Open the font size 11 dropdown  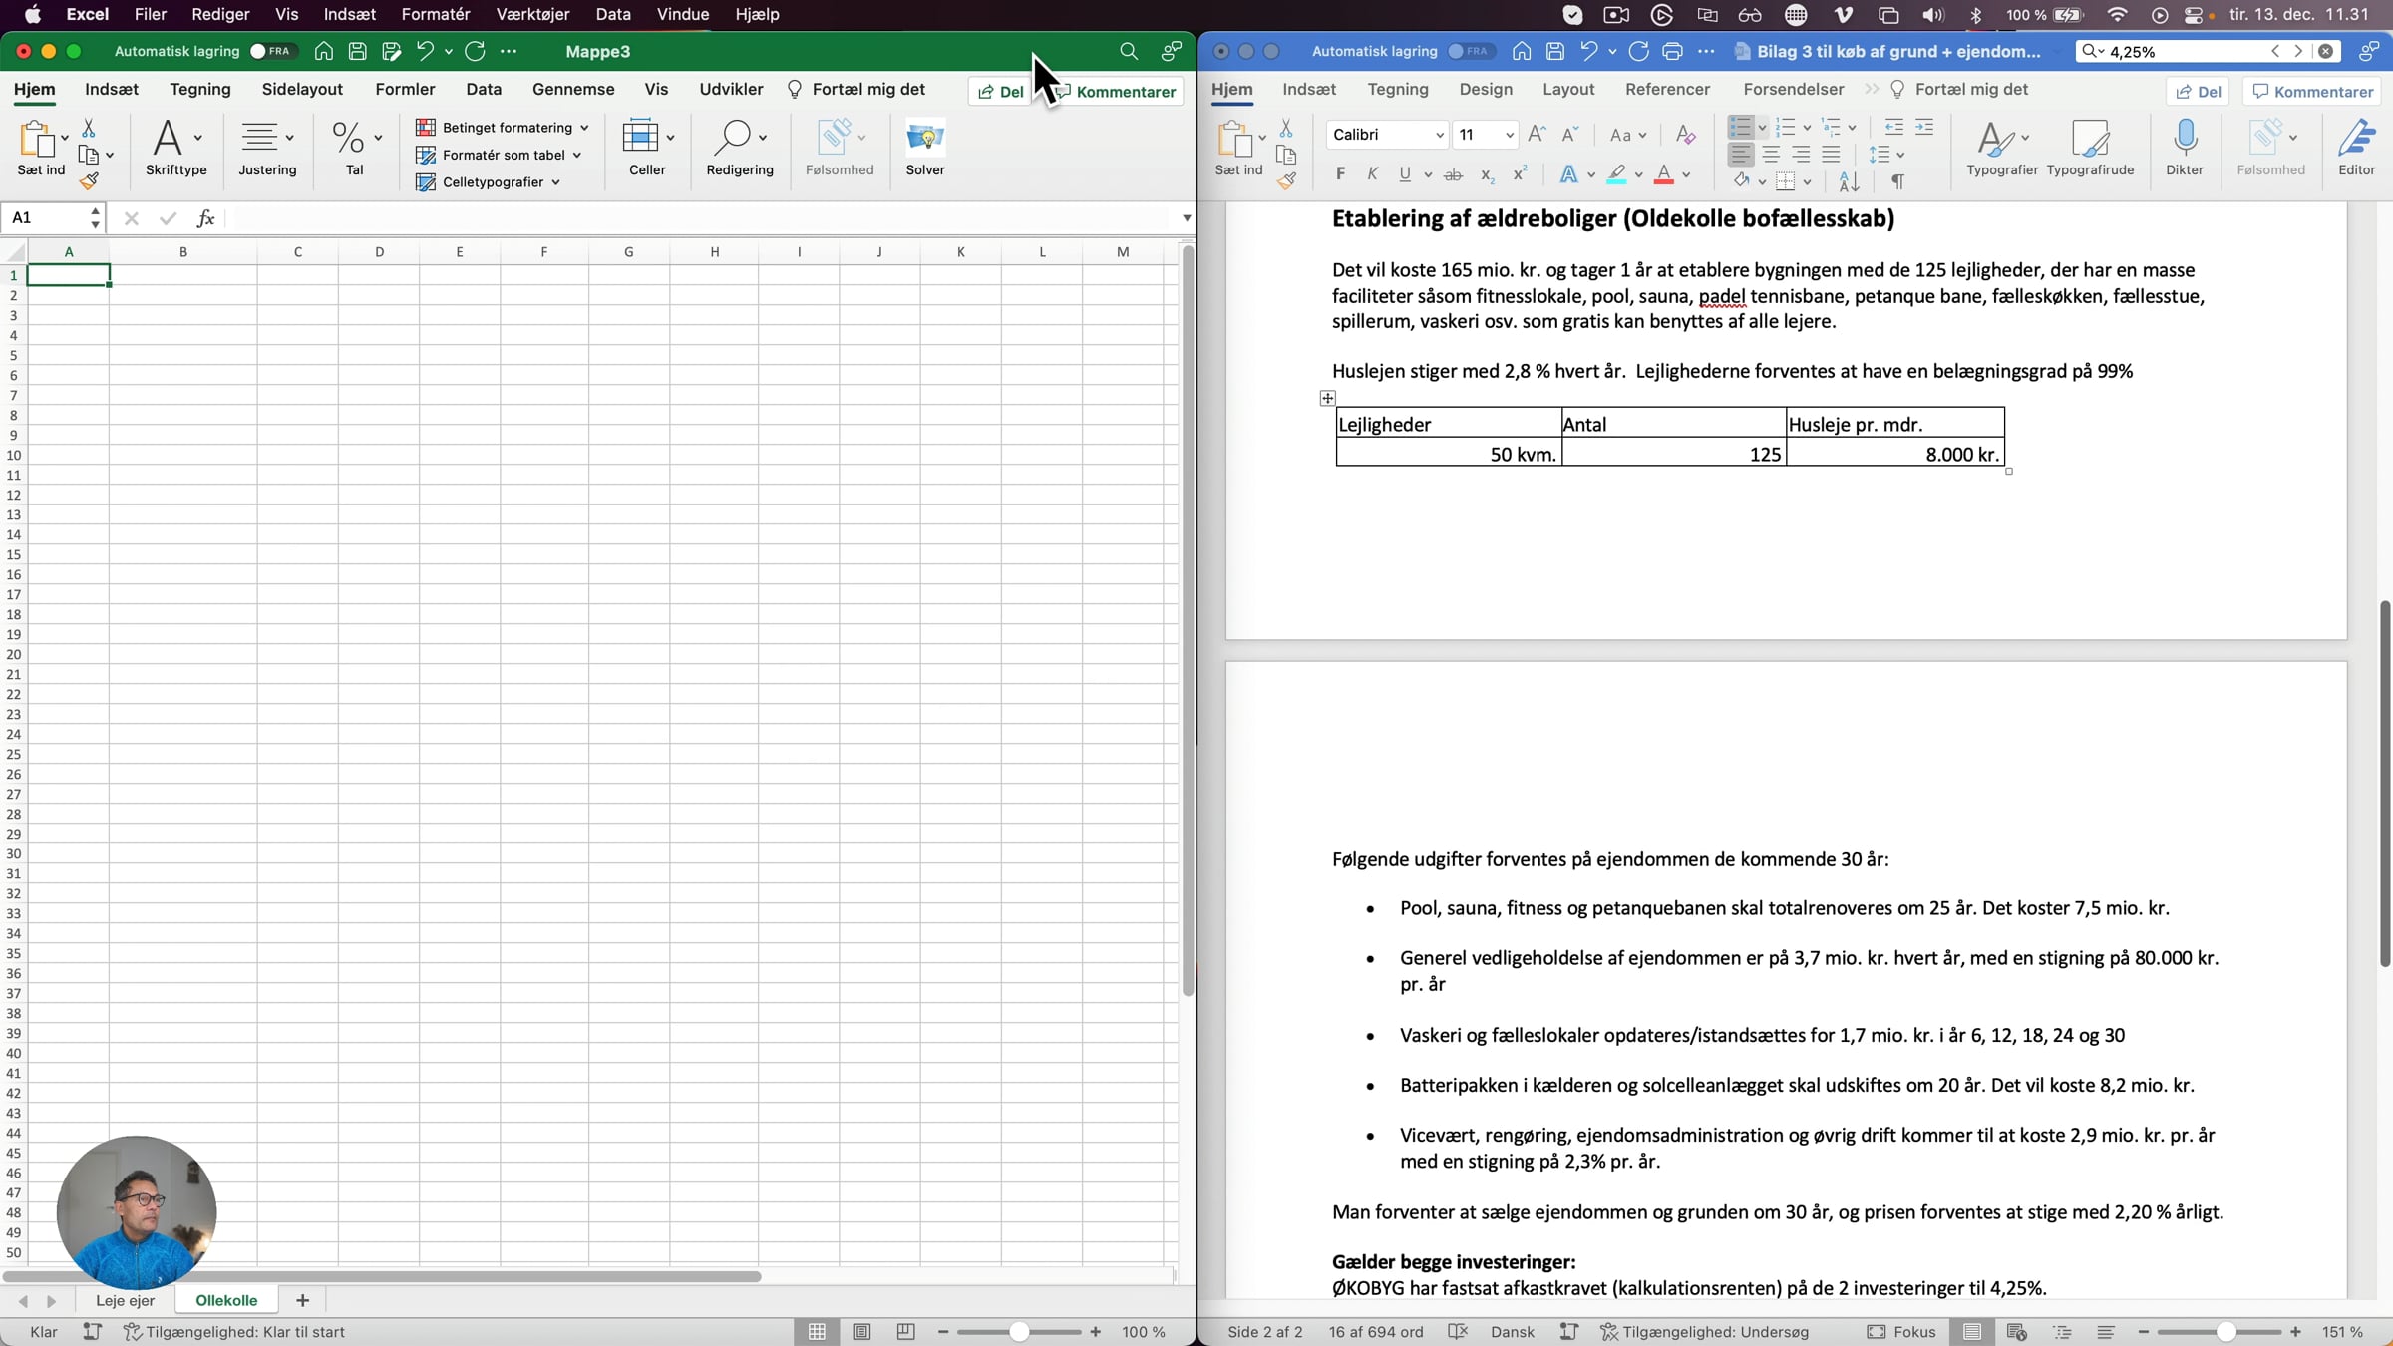(x=1509, y=135)
